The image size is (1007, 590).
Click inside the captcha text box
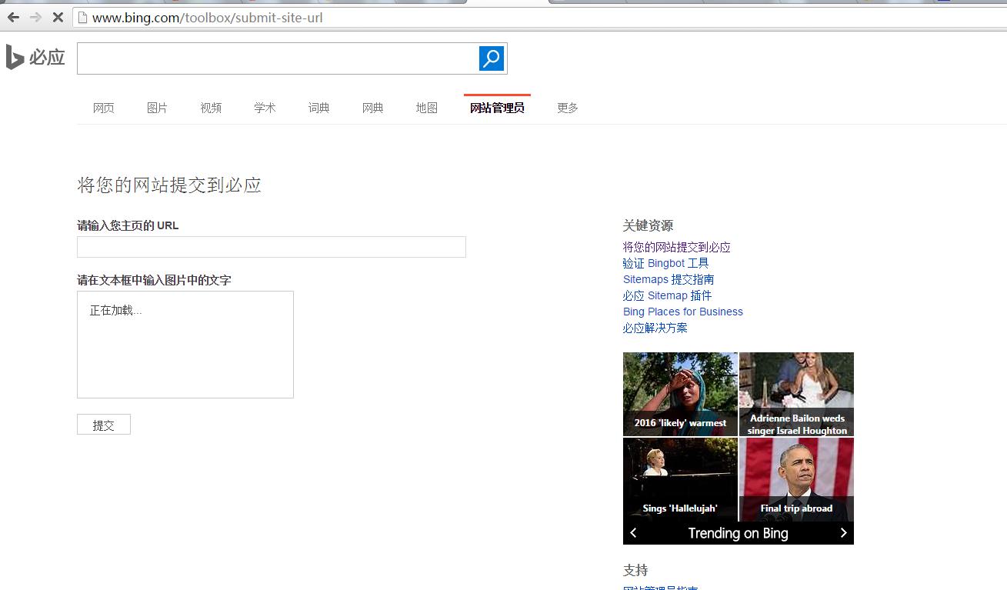click(x=185, y=344)
